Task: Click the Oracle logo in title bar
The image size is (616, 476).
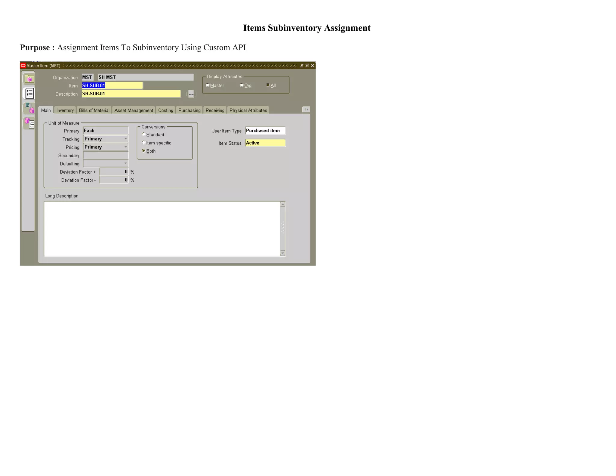Action: 23,66
